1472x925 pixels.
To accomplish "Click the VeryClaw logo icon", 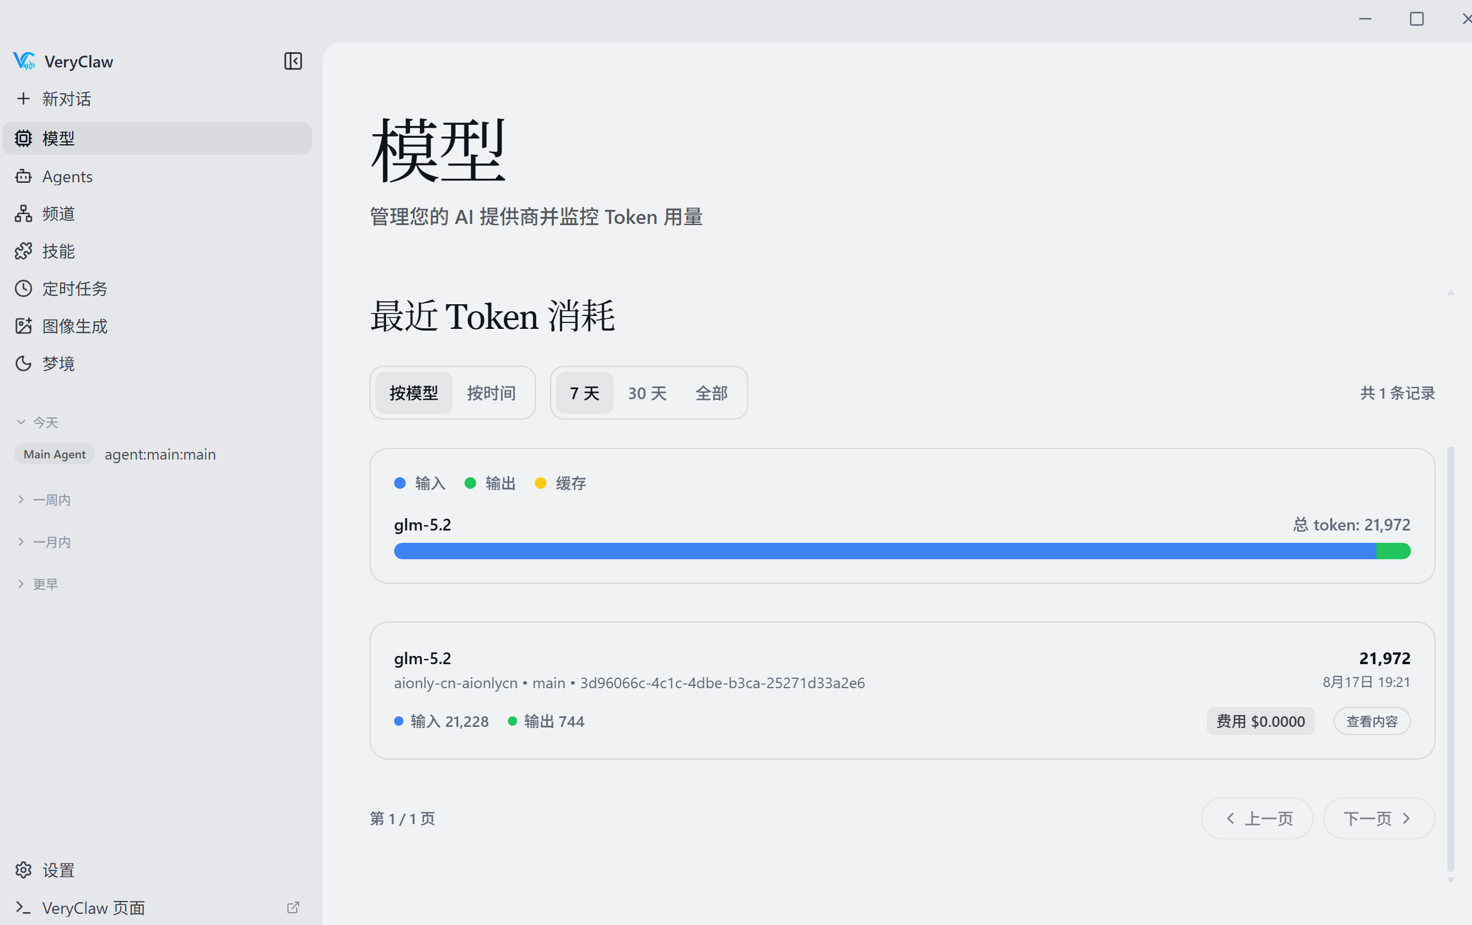I will click(x=24, y=61).
